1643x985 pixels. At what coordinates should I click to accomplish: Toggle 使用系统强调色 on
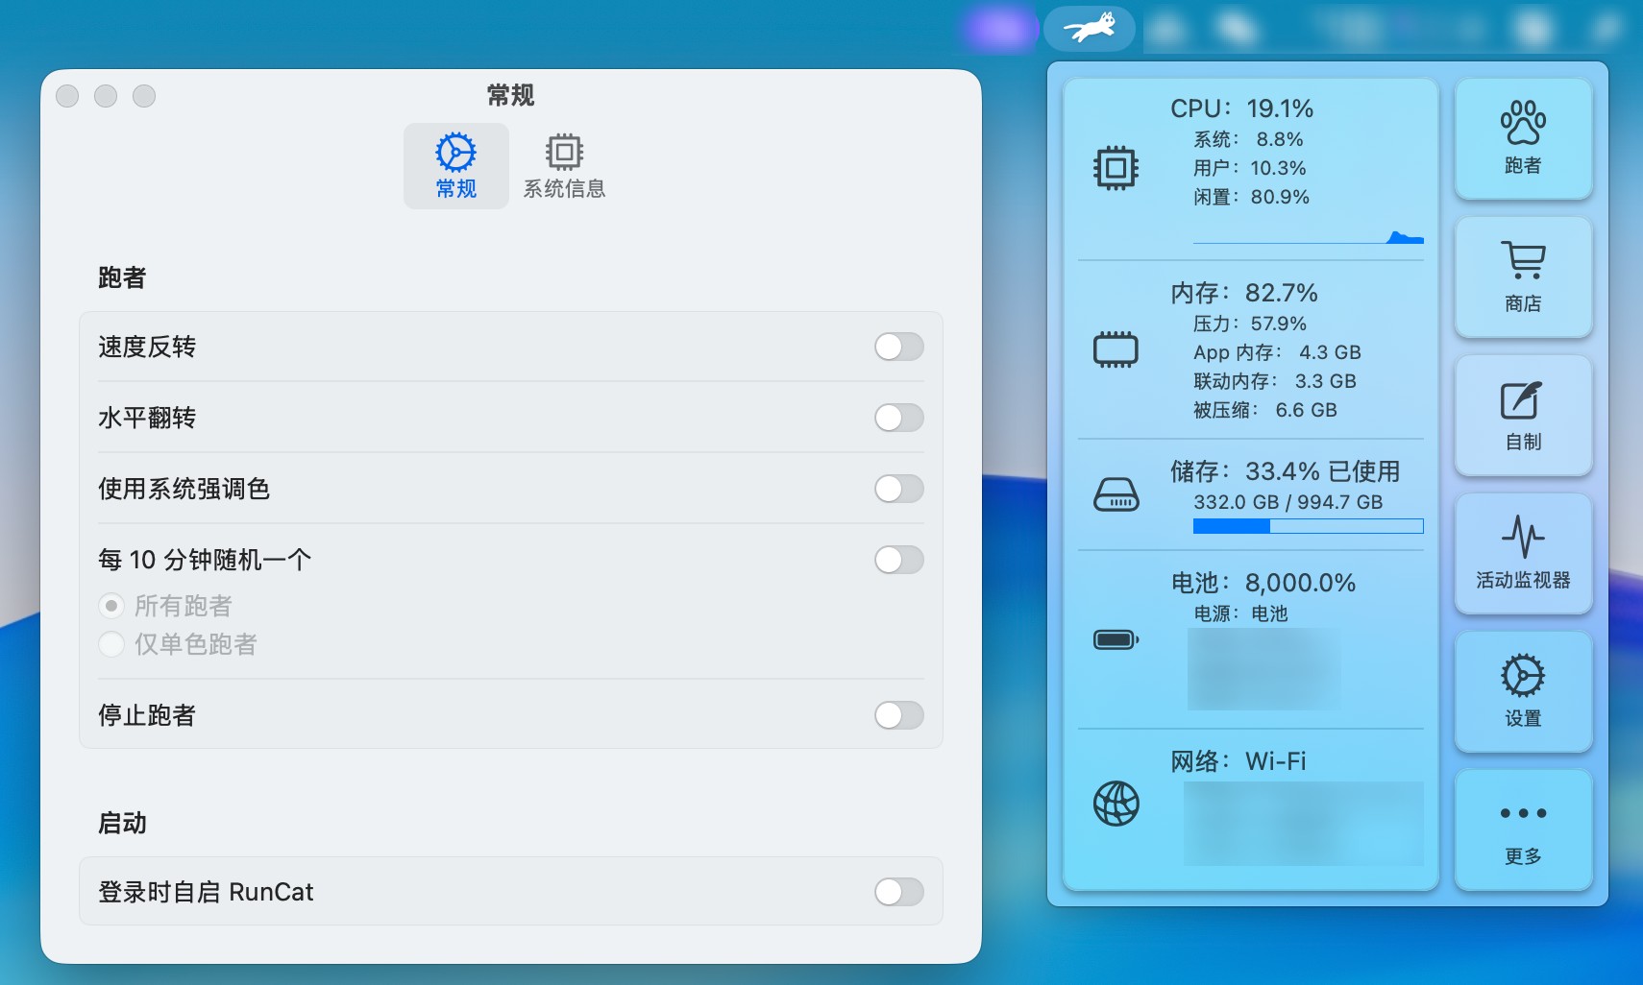pos(898,489)
